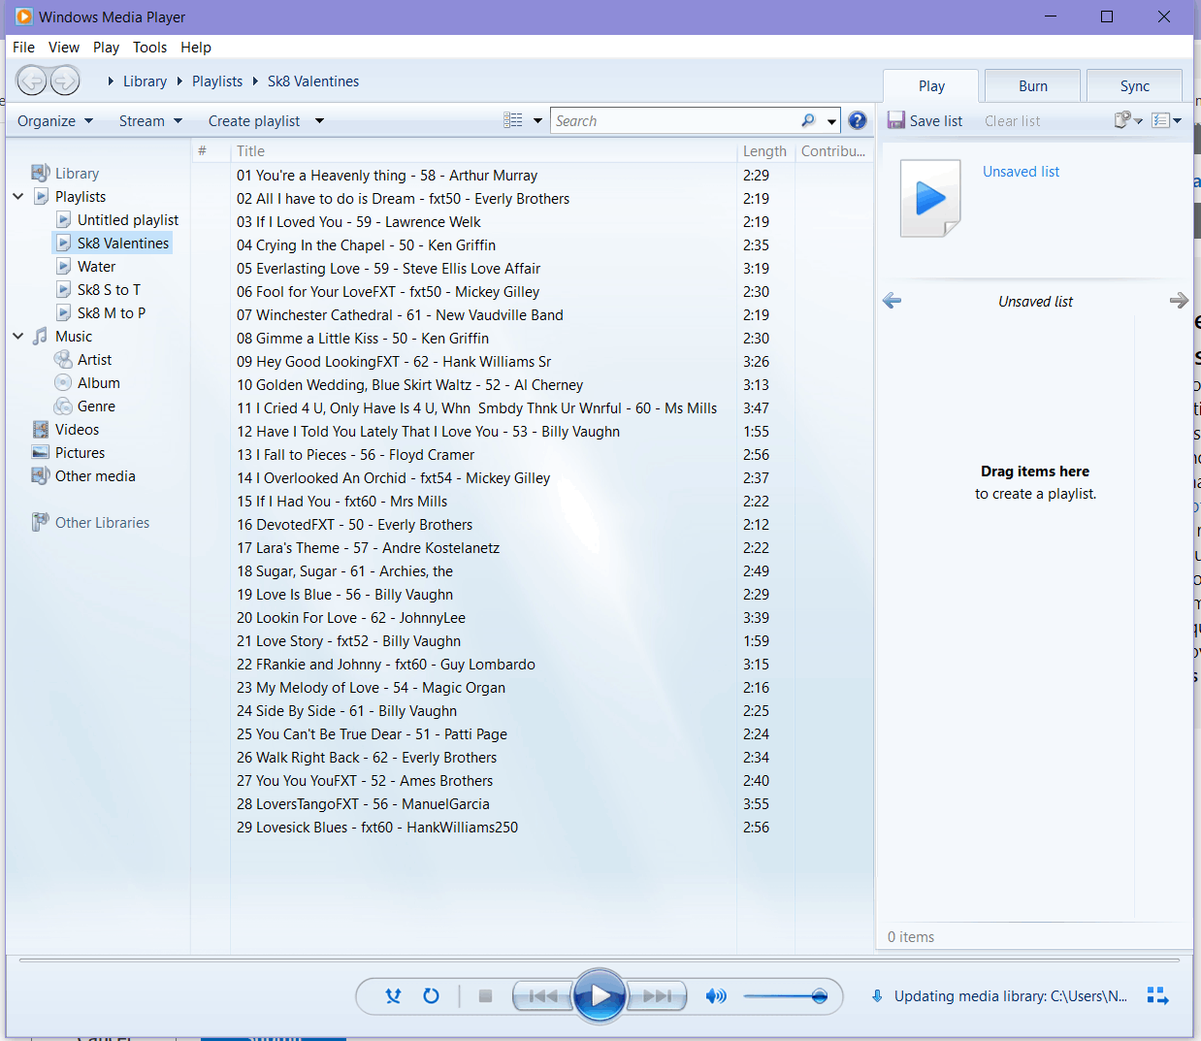Switch to the Play tab
This screenshot has height=1041, width=1201.
coord(931,85)
